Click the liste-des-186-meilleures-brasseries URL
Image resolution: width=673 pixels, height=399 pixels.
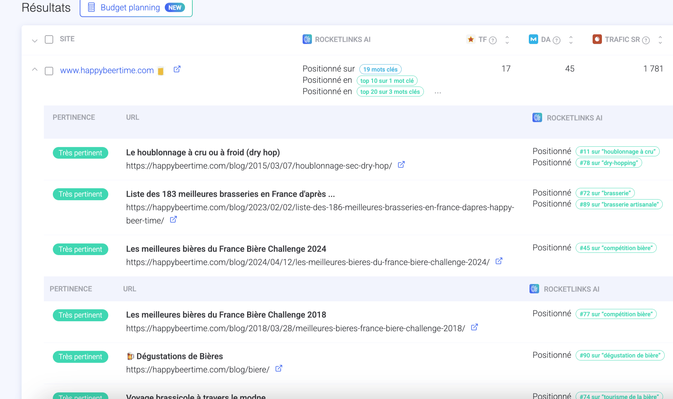click(x=320, y=214)
